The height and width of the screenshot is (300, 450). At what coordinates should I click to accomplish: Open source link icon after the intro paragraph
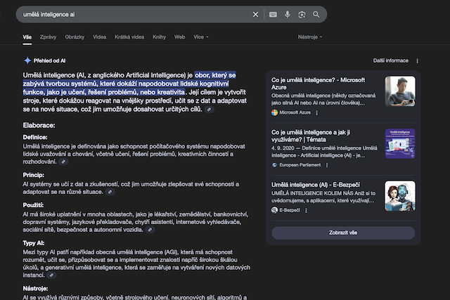click(x=210, y=110)
